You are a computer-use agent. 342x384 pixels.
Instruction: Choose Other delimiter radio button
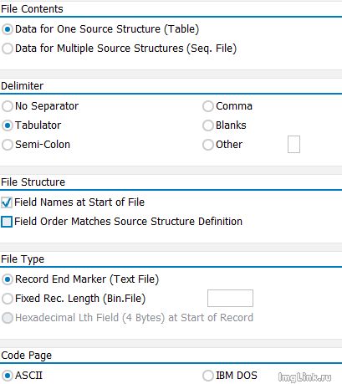(208, 145)
